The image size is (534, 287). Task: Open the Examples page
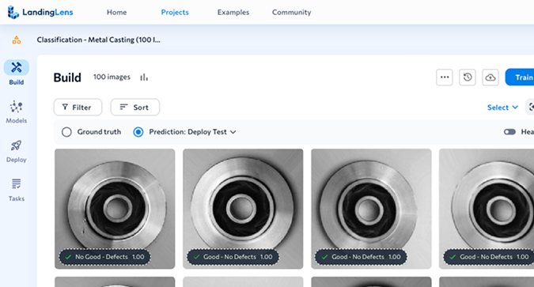tap(233, 13)
